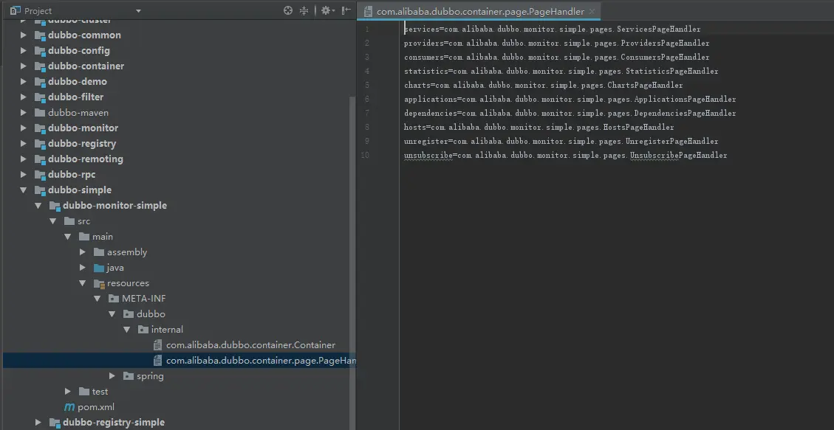Click the dubbo-common module folder icon
This screenshot has height=430, width=834.
[x=40, y=35]
